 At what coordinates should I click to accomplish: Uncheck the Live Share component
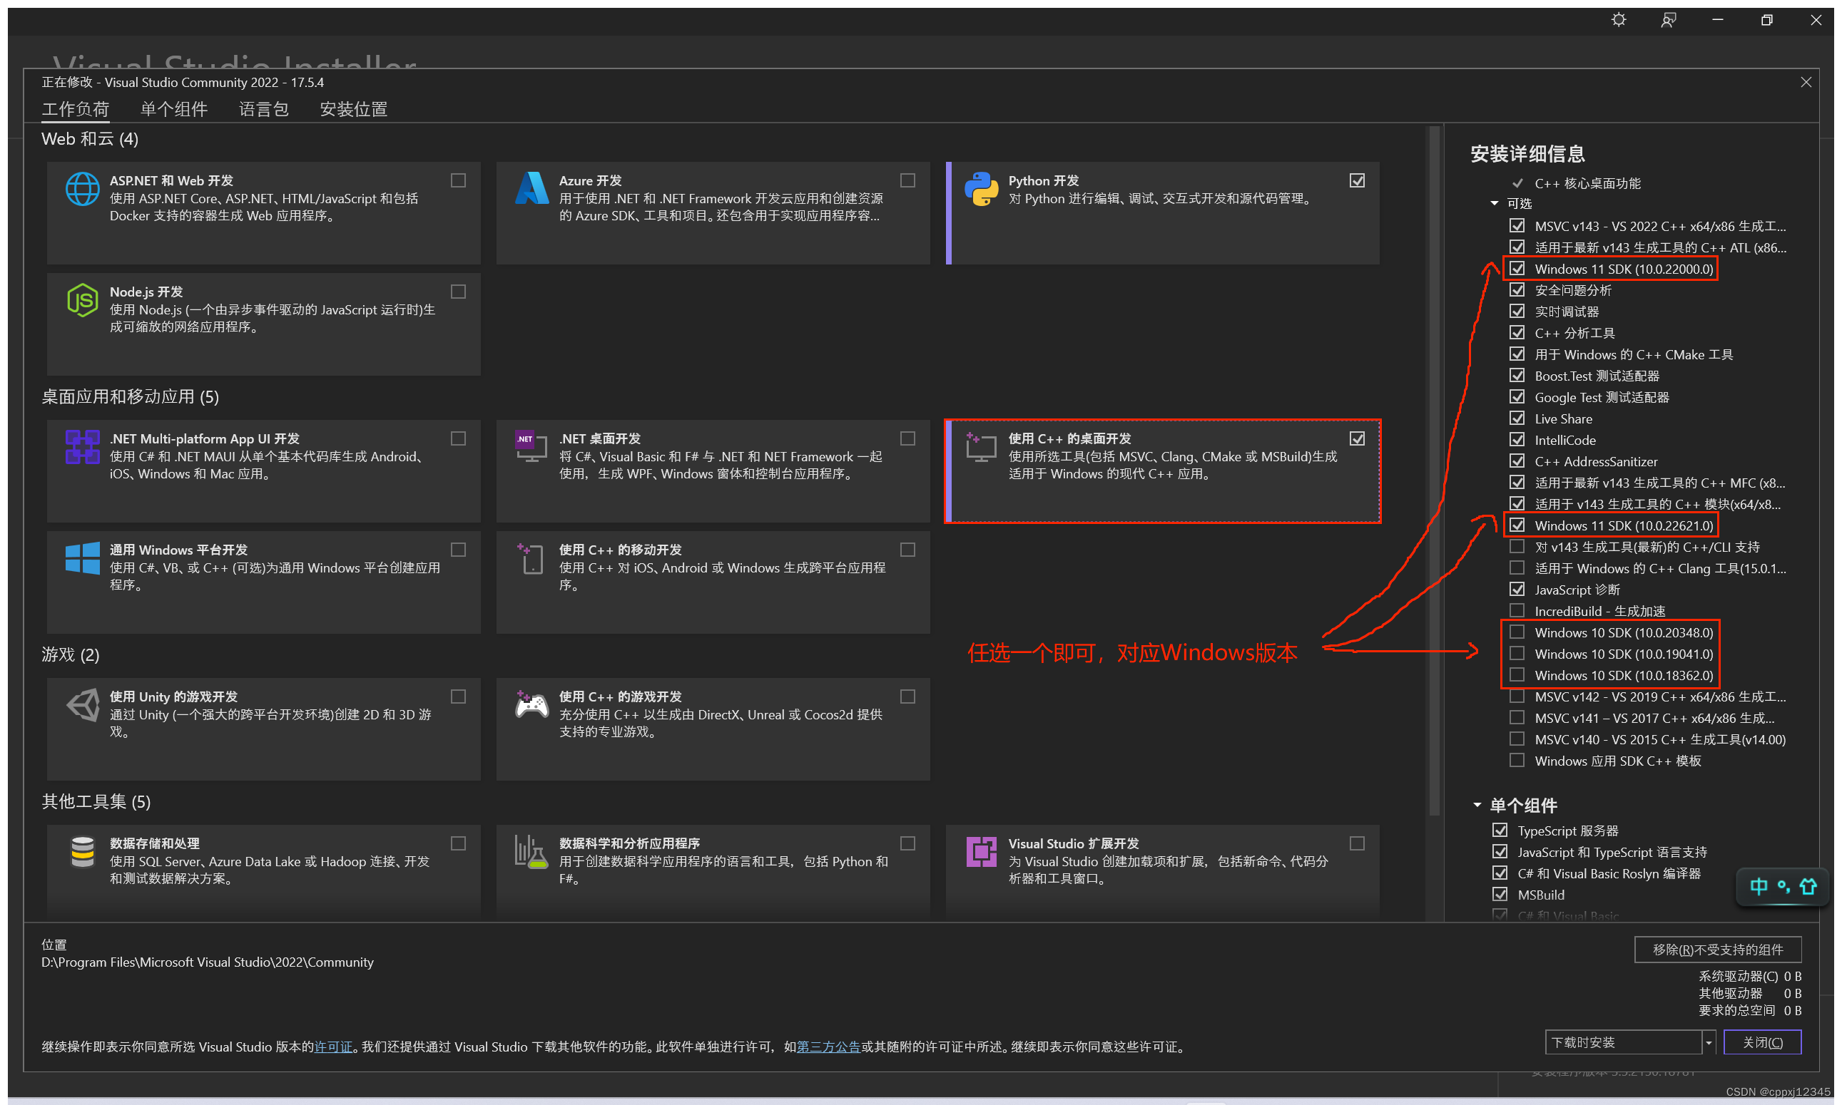[1517, 418]
